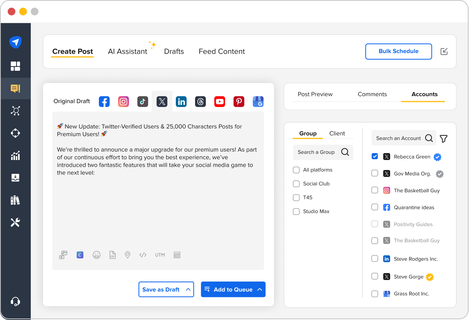Select the TikTok platform icon
Viewport: 469px width, 320px height.
click(x=143, y=101)
